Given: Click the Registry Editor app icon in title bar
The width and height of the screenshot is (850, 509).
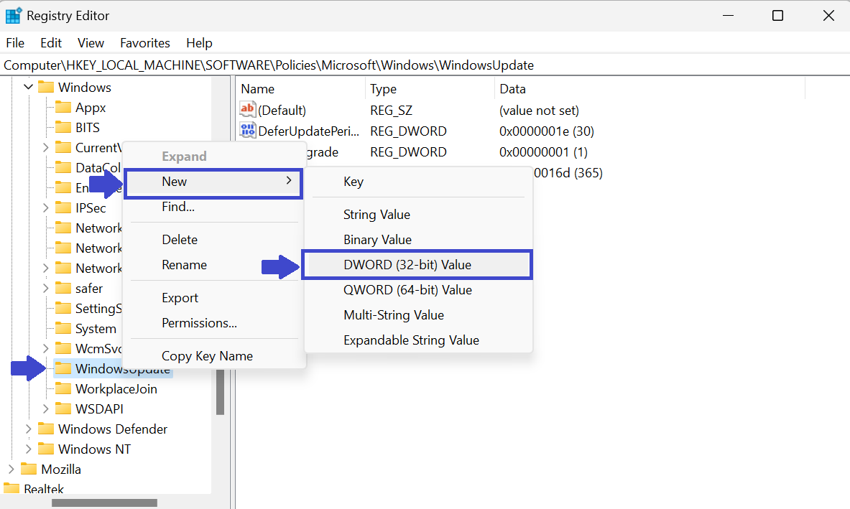Looking at the screenshot, I should point(13,16).
